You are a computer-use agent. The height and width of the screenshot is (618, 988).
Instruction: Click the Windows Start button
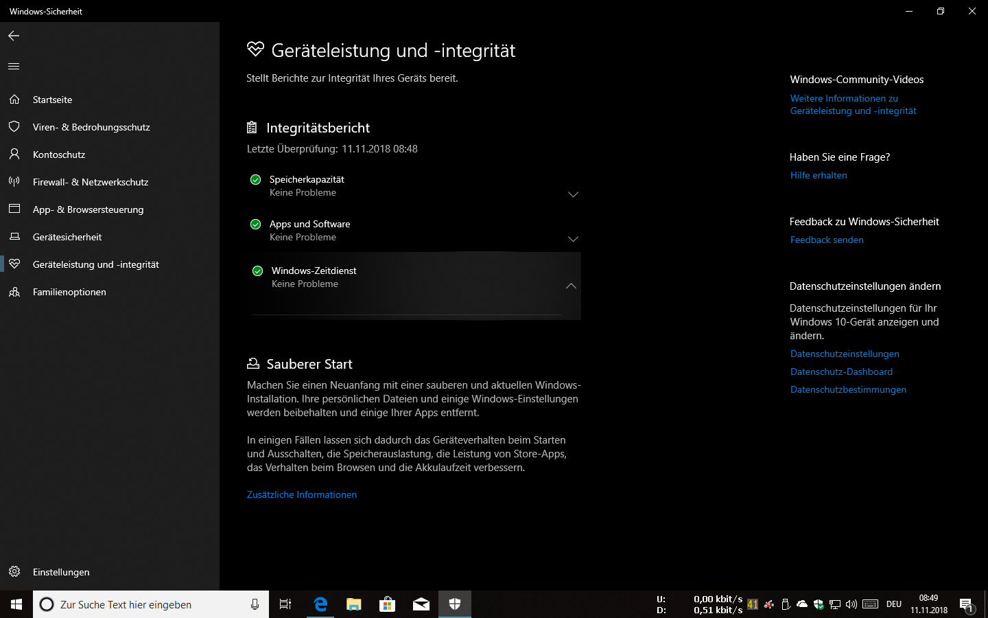[x=16, y=604]
